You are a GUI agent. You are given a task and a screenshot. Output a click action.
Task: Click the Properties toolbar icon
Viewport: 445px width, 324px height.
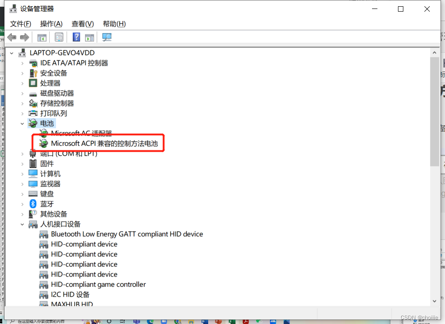coord(59,37)
